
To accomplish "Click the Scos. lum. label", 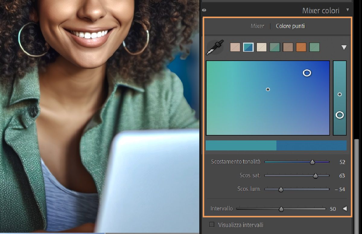I will point(249,189).
